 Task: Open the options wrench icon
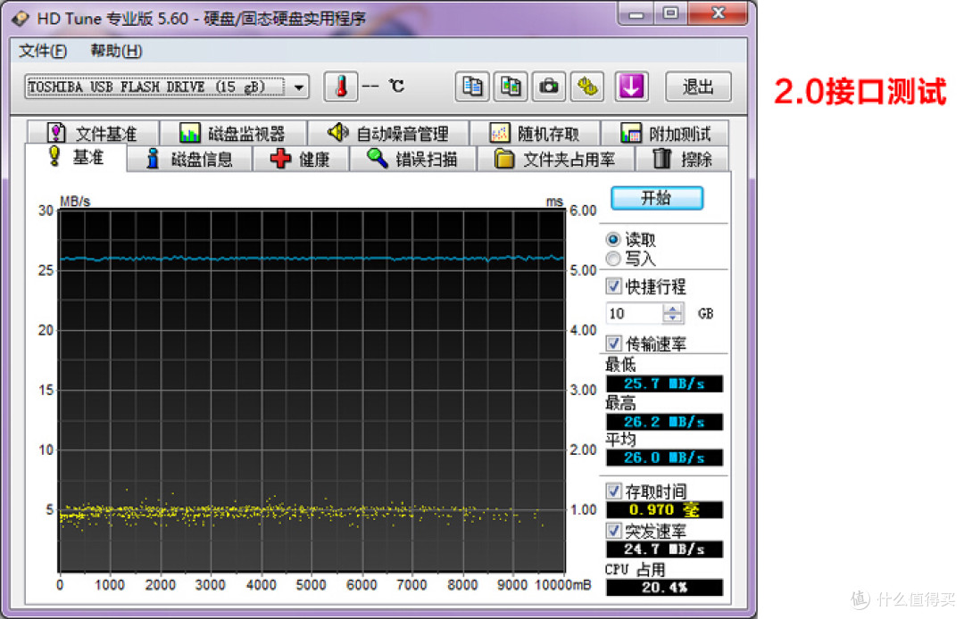(587, 87)
